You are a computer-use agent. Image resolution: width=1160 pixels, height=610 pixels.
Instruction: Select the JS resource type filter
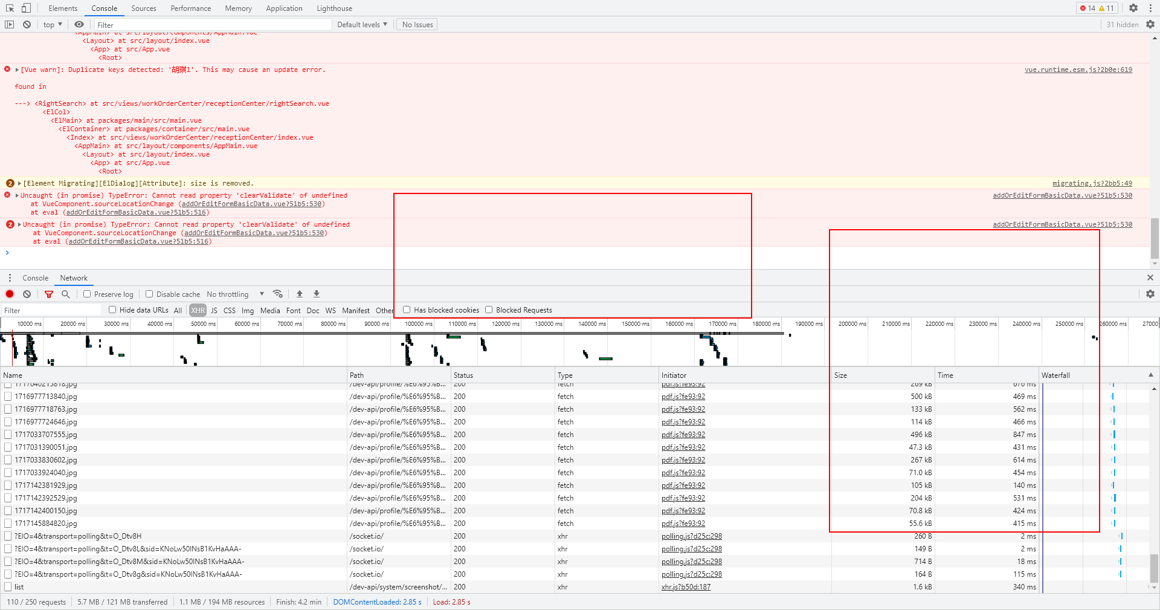click(214, 311)
